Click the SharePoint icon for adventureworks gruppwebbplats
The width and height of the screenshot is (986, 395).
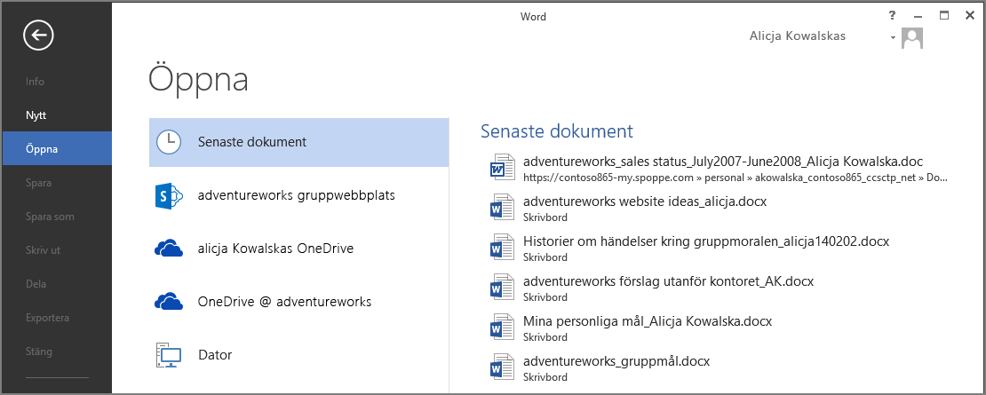pos(169,196)
